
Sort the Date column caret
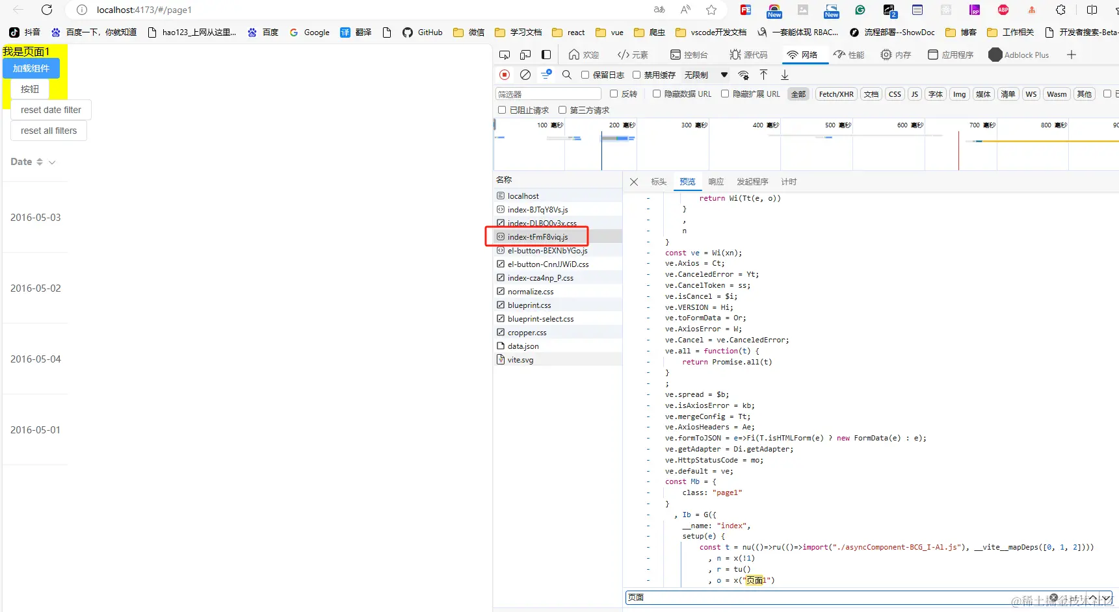pyautogui.click(x=40, y=162)
